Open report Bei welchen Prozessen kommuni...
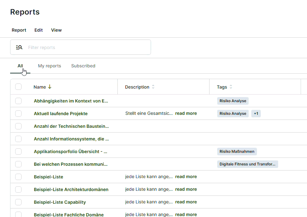 71,164
